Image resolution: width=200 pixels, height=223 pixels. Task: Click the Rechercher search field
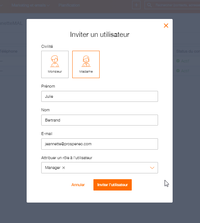coord(172,5)
